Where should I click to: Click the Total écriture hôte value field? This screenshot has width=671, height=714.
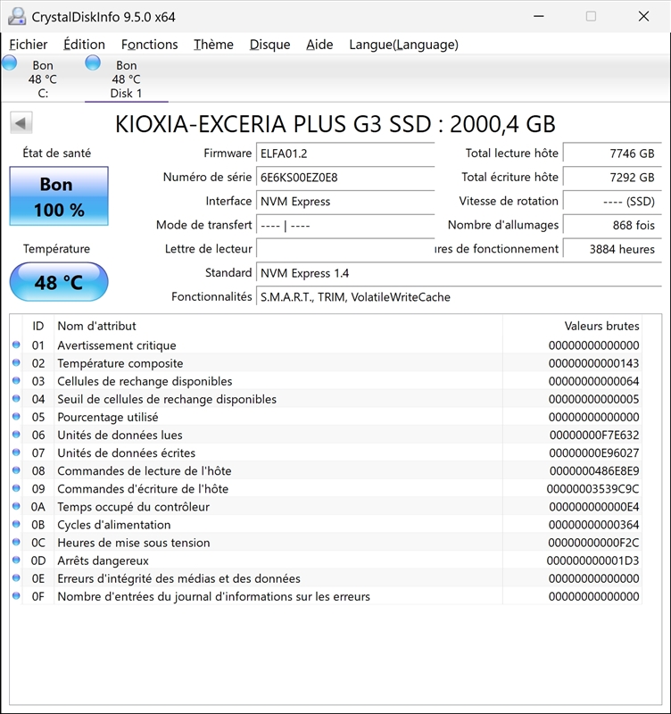click(x=612, y=177)
